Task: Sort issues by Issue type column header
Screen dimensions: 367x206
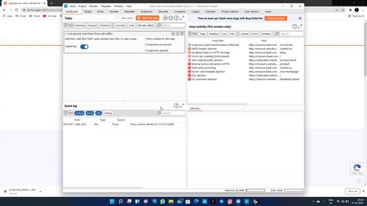Action: coord(218,41)
